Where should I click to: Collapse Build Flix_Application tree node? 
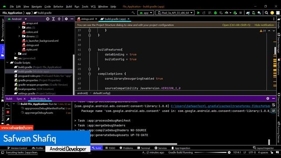[14, 104]
